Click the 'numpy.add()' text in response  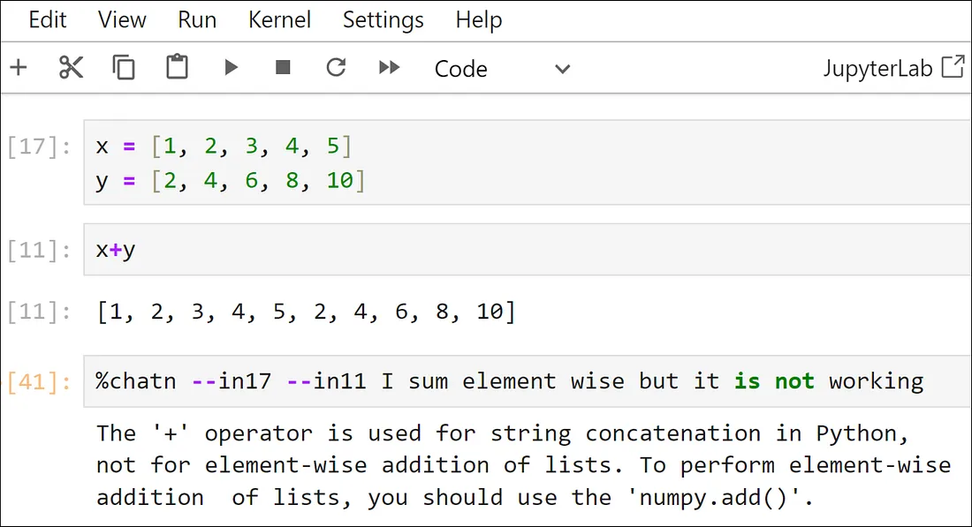point(713,497)
